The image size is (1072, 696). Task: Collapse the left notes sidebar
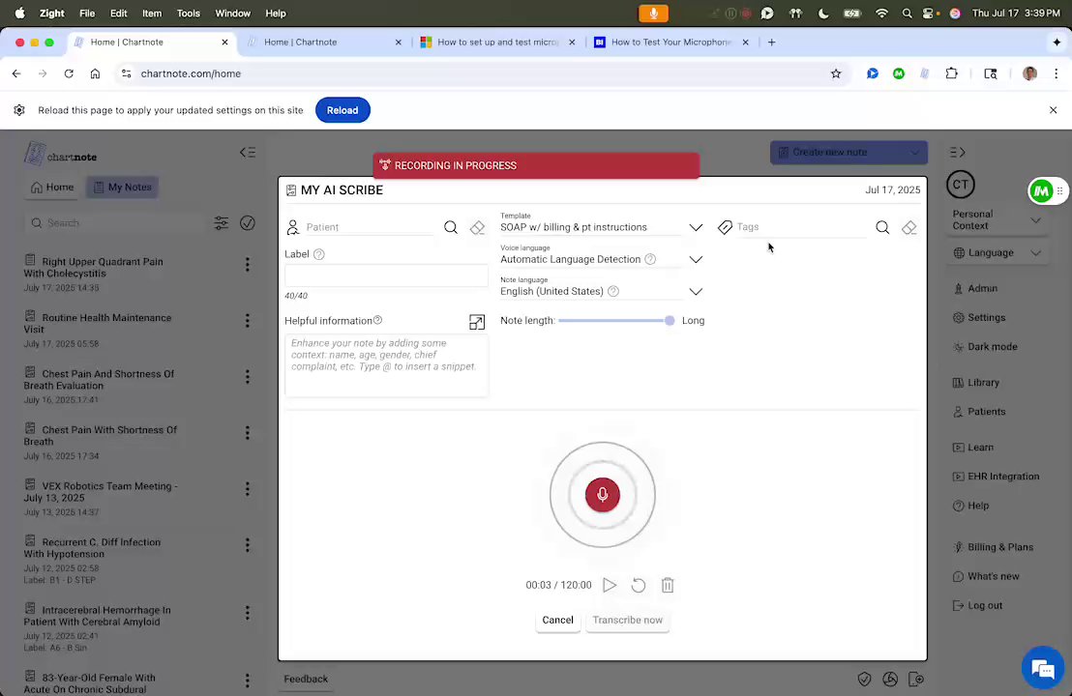point(248,153)
